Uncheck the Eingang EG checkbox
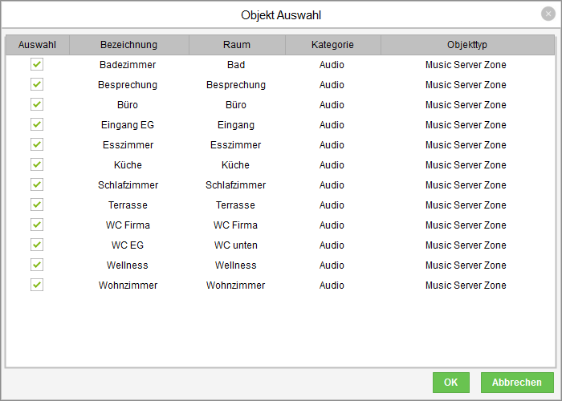Screen dimensions: 562x401 (x=37, y=125)
